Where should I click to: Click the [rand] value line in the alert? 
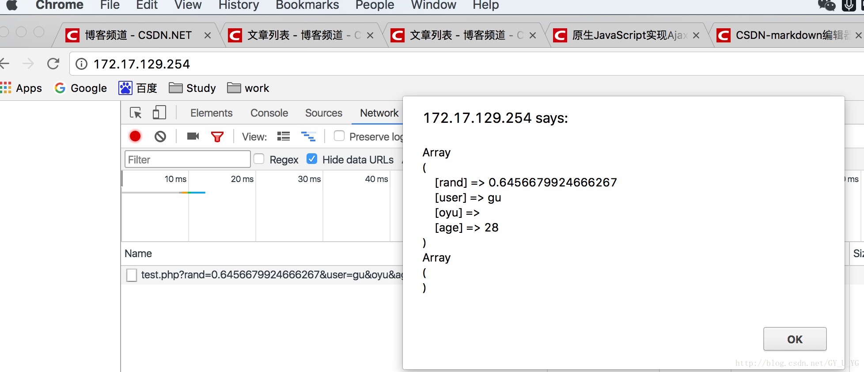(x=526, y=182)
